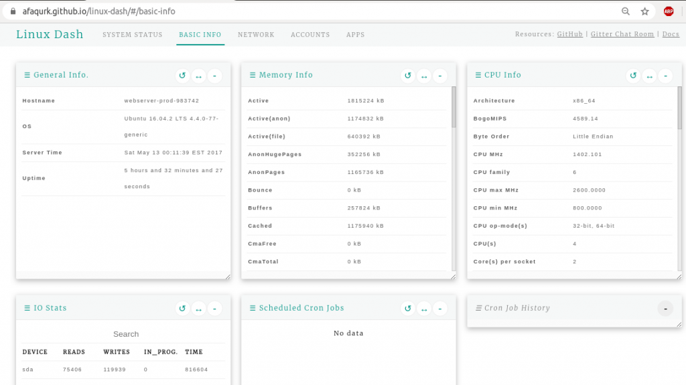This screenshot has height=385, width=686.
Task: Click the Byte Order value Little Endian
Action: [593, 137]
